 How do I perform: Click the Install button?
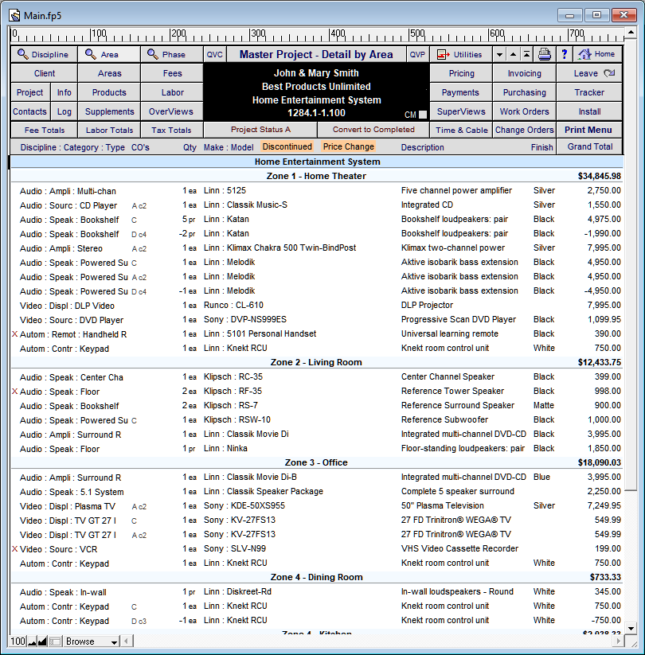tap(589, 111)
